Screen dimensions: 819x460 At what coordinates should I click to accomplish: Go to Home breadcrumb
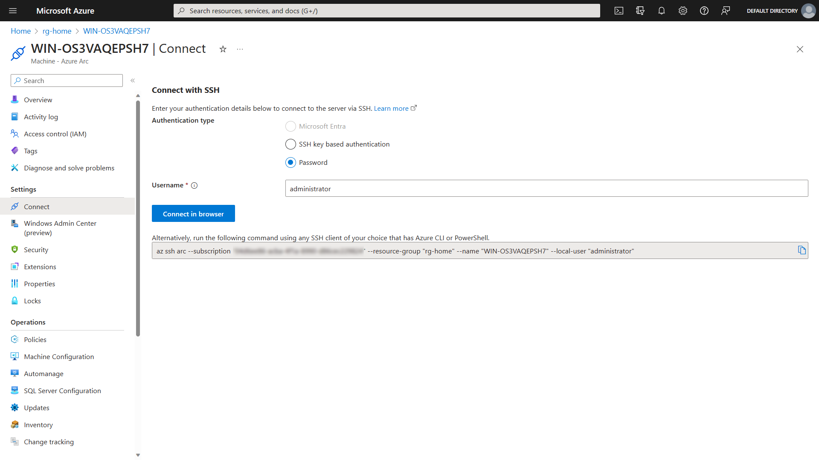tap(20, 31)
